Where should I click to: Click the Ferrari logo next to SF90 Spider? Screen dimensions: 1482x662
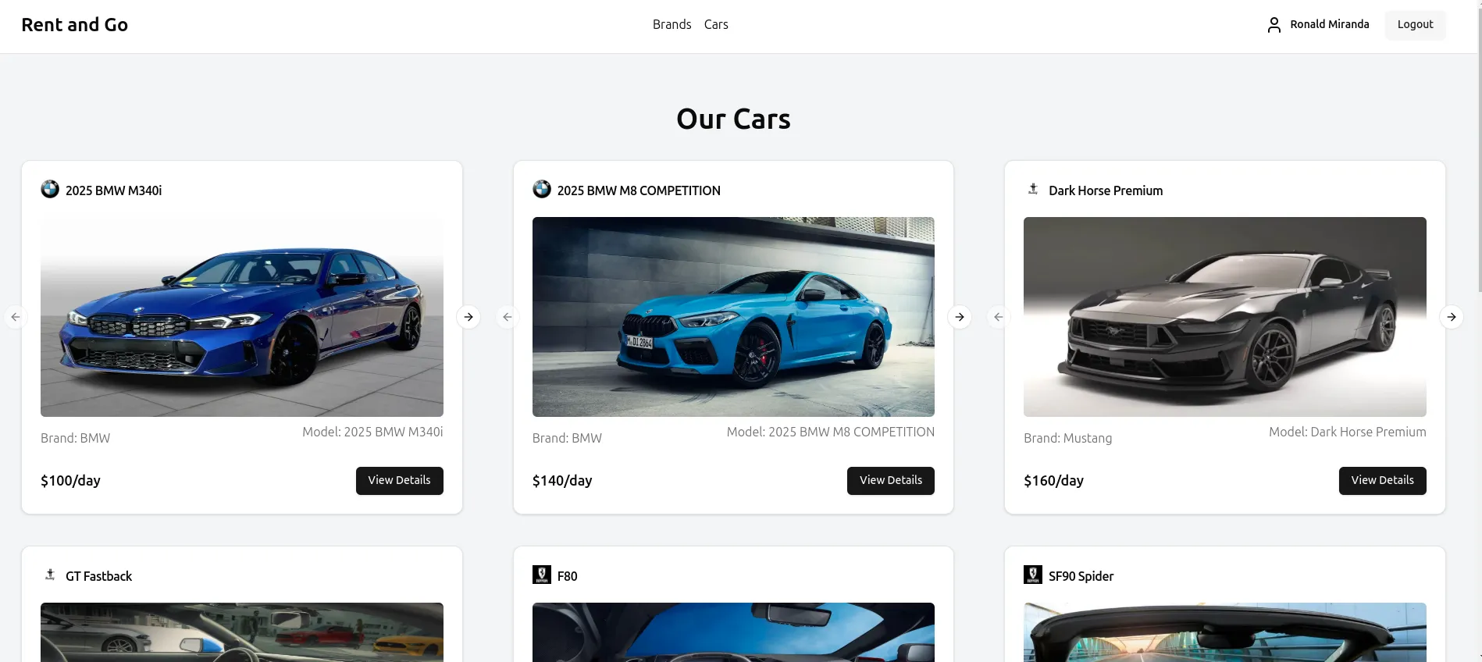click(1033, 575)
